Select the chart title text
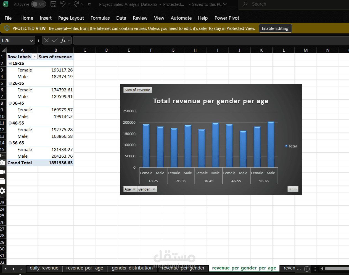Viewport: 349px width, 275px height. [x=211, y=101]
